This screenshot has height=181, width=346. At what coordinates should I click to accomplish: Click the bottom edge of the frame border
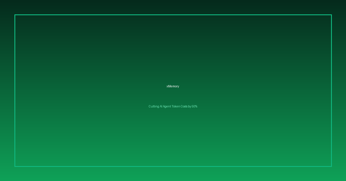pos(173,166)
